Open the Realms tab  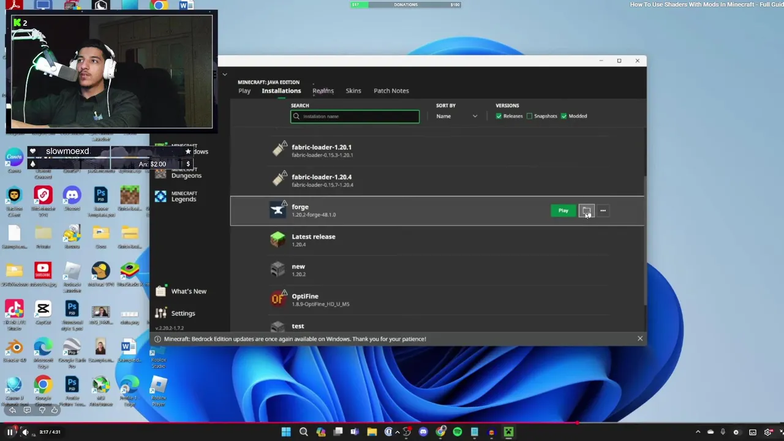click(x=323, y=91)
